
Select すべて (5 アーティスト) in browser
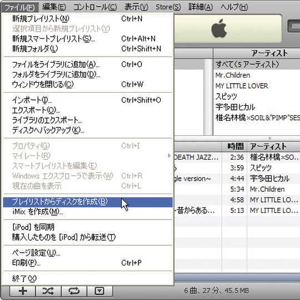pos(257,64)
